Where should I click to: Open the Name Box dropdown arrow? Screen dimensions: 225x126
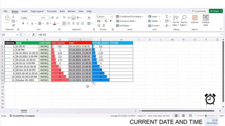tap(17, 35)
